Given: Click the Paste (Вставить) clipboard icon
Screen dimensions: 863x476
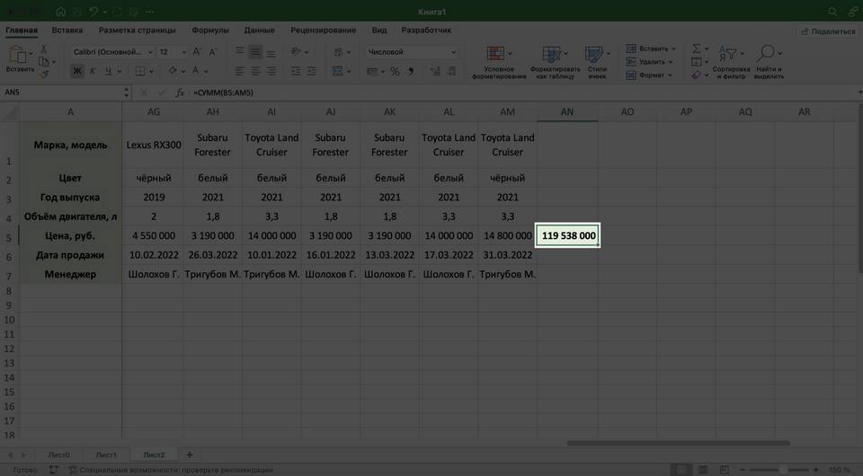Looking at the screenshot, I should pos(18,57).
